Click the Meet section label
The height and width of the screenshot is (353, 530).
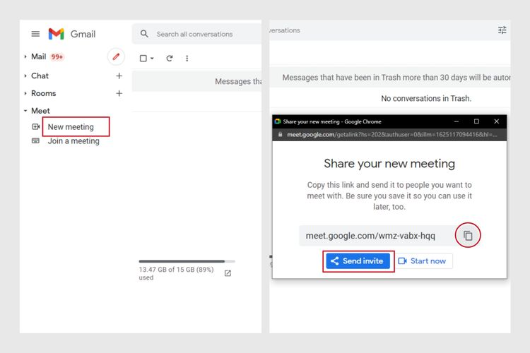point(40,111)
